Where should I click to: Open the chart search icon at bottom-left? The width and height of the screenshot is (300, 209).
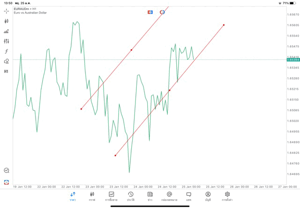7,171
